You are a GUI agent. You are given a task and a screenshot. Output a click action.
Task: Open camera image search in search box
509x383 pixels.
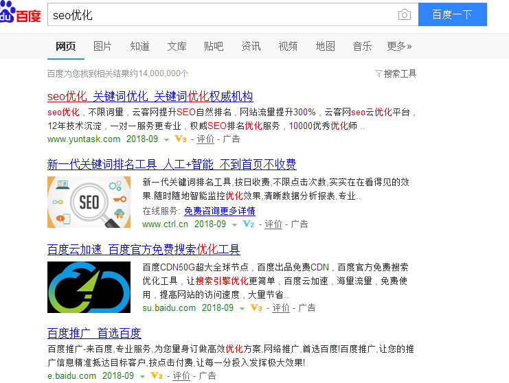pos(405,15)
